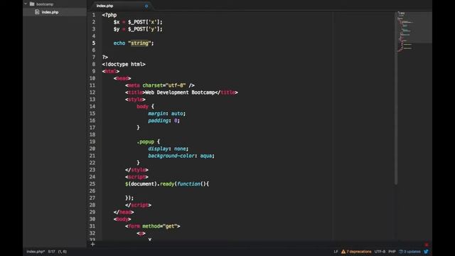
Task: Click the ?> closing PHP tag
Action: coord(105,57)
